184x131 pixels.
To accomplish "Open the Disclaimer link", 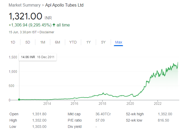I will click(x=47, y=32).
